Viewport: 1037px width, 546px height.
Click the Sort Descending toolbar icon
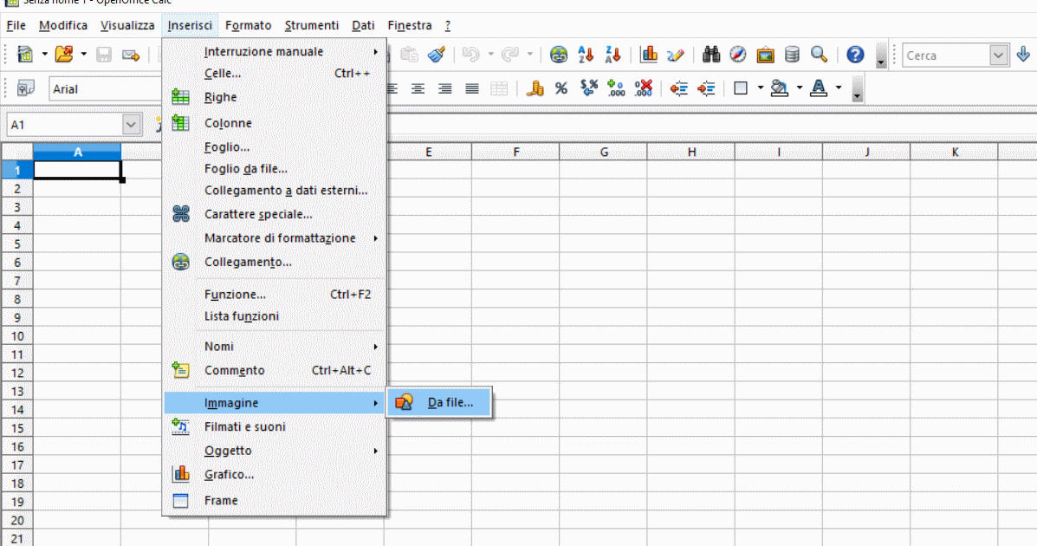tap(612, 55)
